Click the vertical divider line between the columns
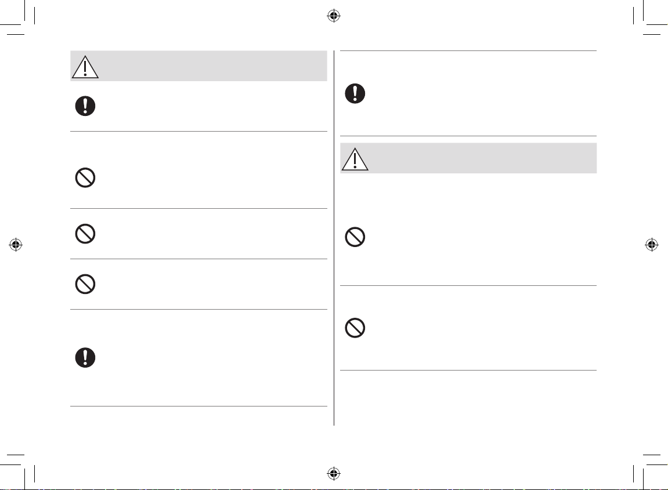This screenshot has height=490, width=668. (334, 238)
